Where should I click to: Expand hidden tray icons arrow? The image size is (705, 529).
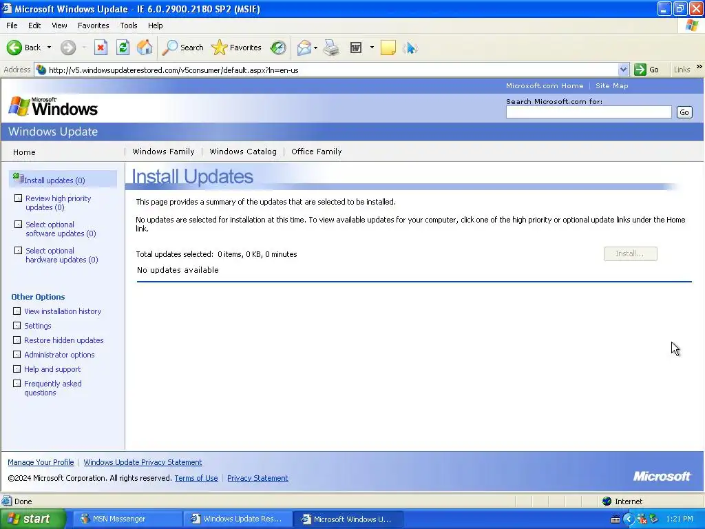[628, 519]
